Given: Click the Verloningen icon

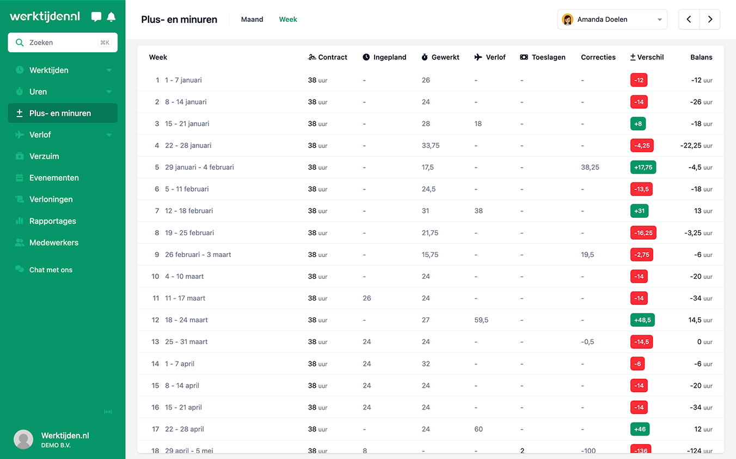Looking at the screenshot, I should [x=20, y=199].
